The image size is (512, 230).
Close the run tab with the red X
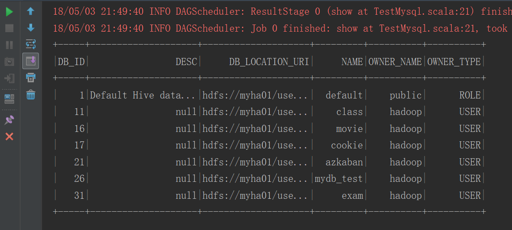pyautogui.click(x=9, y=136)
